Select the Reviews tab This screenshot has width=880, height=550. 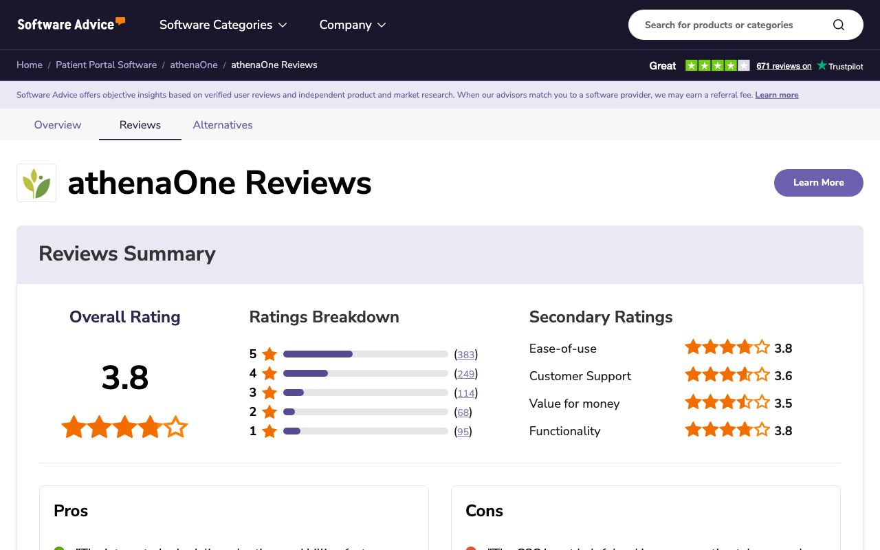[x=140, y=124]
